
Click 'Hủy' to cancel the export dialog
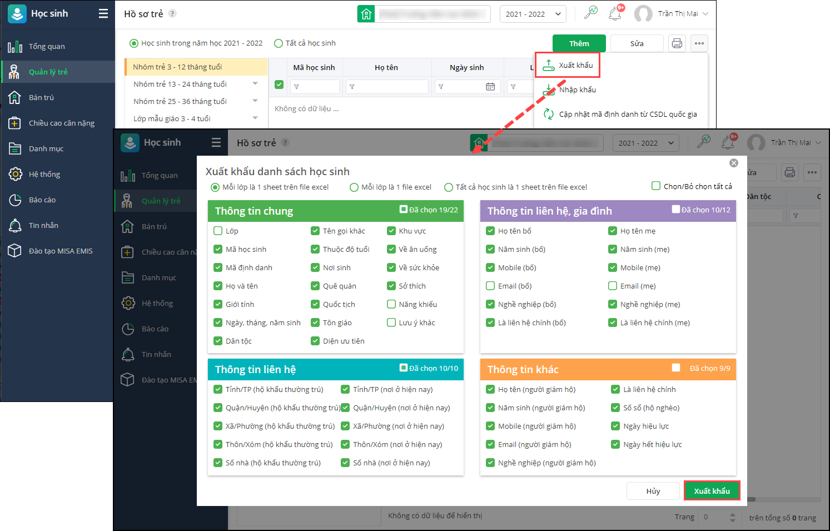click(653, 491)
